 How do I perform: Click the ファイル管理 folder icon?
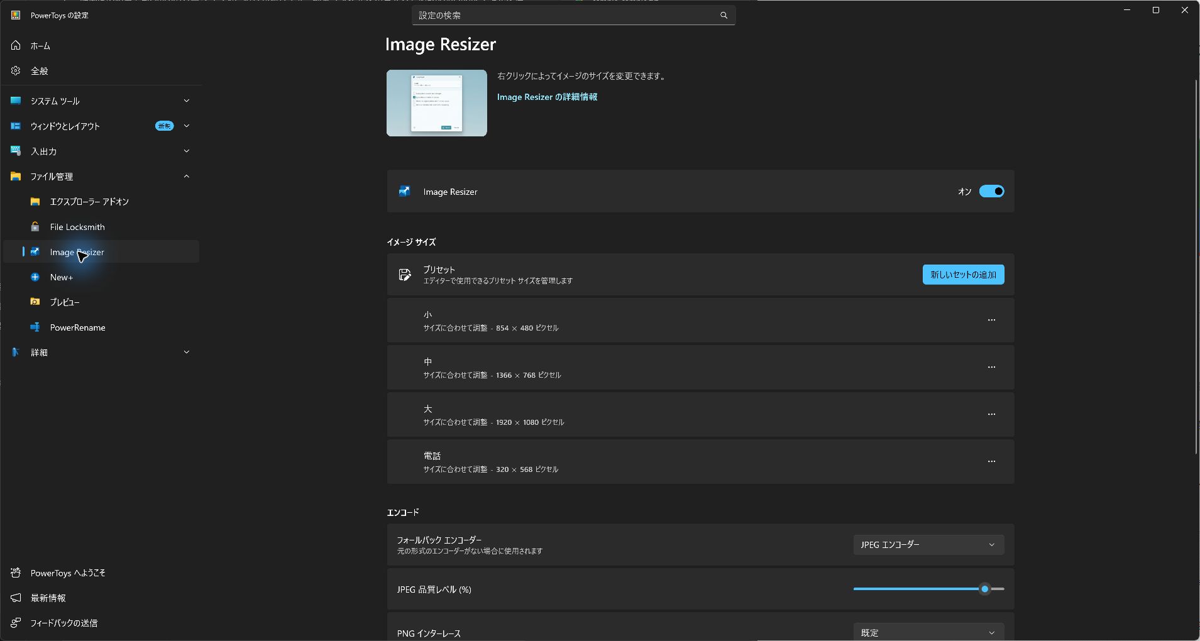(x=16, y=176)
